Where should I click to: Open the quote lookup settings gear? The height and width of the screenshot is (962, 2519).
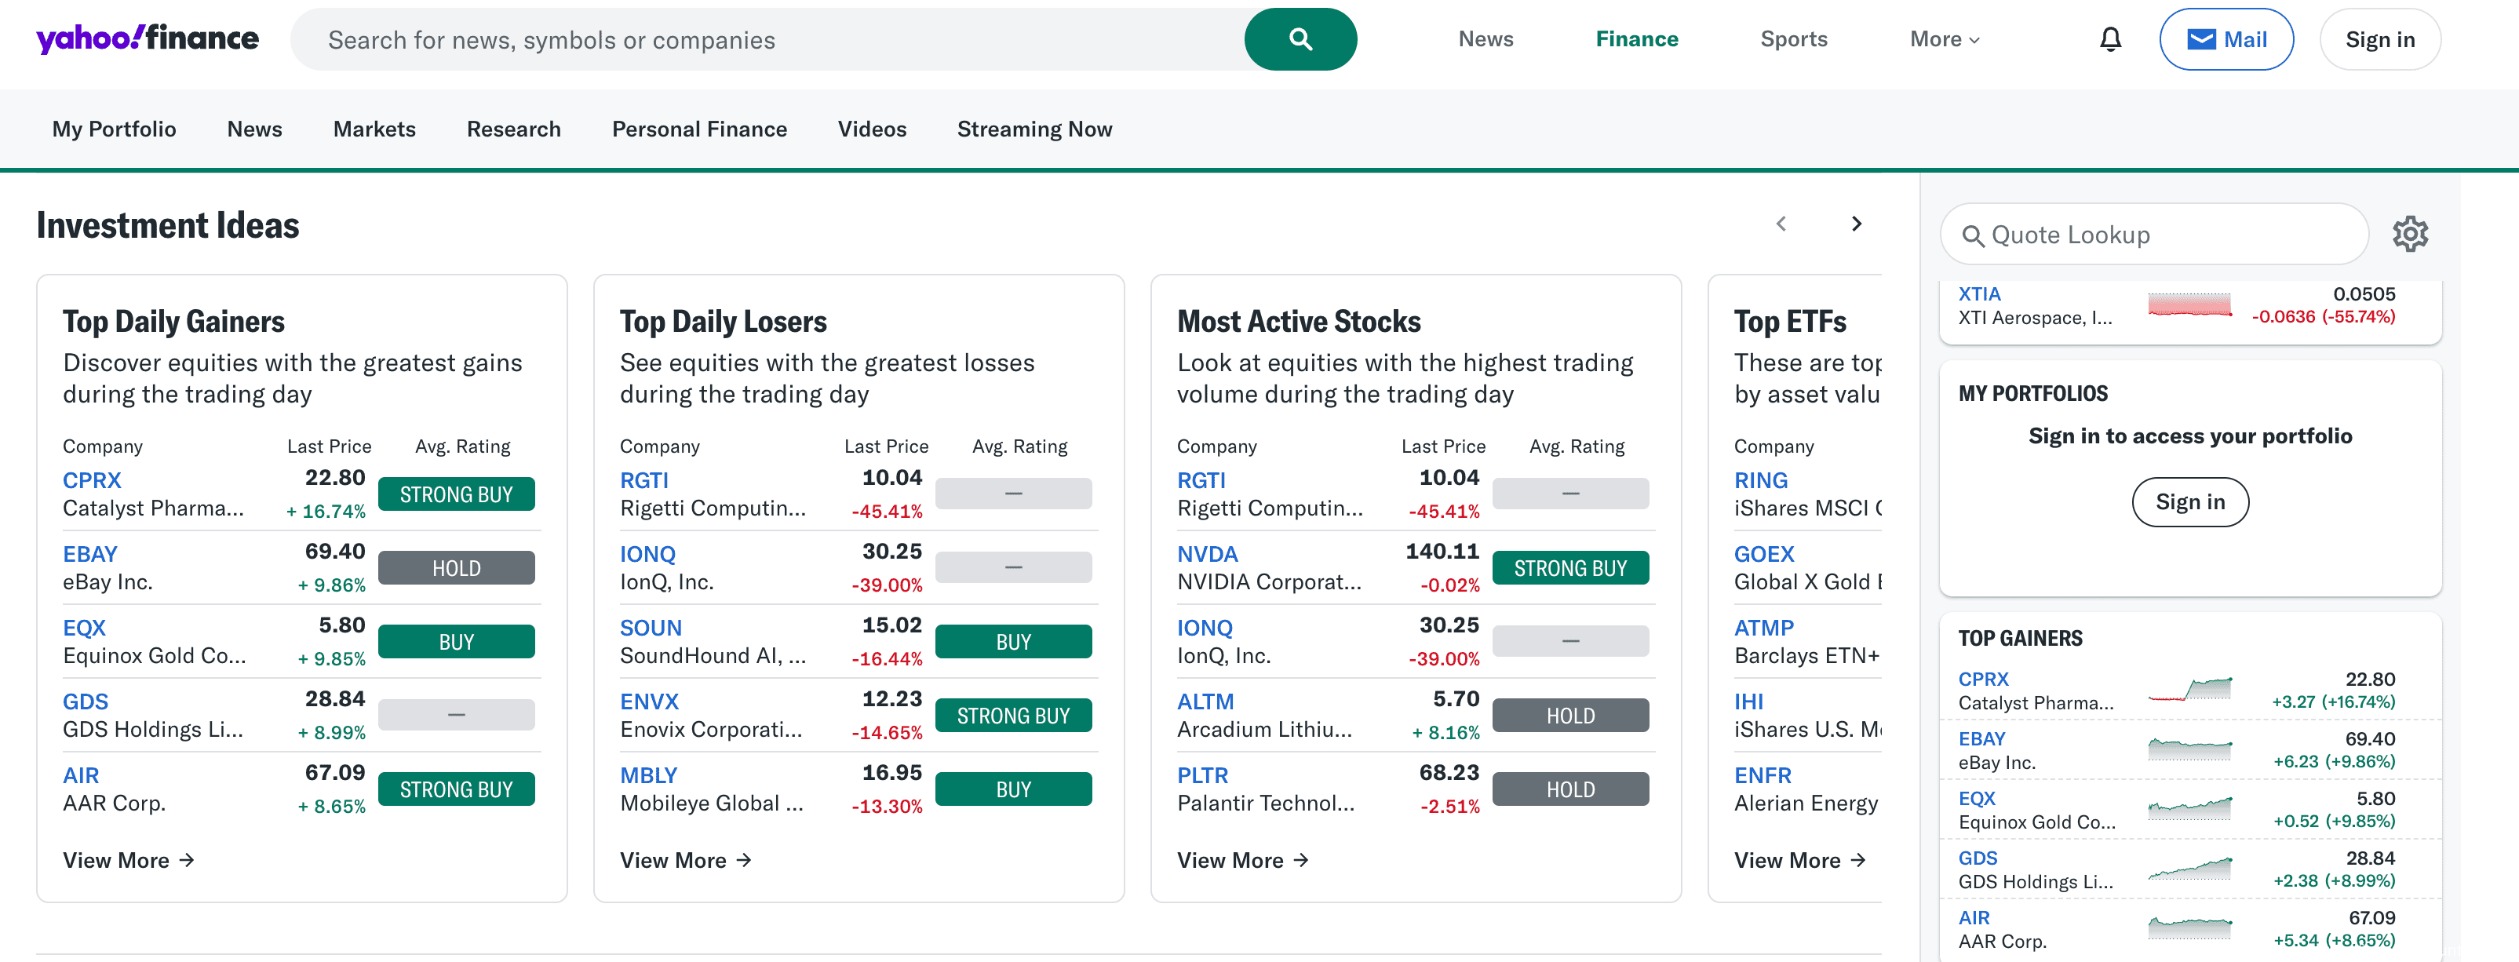click(2409, 234)
